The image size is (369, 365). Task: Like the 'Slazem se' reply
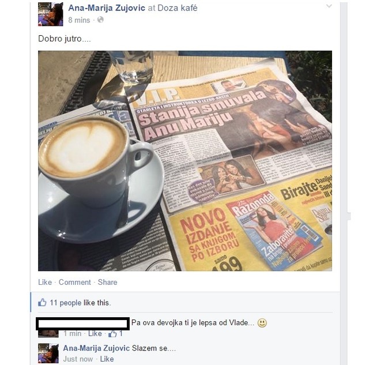(x=107, y=359)
